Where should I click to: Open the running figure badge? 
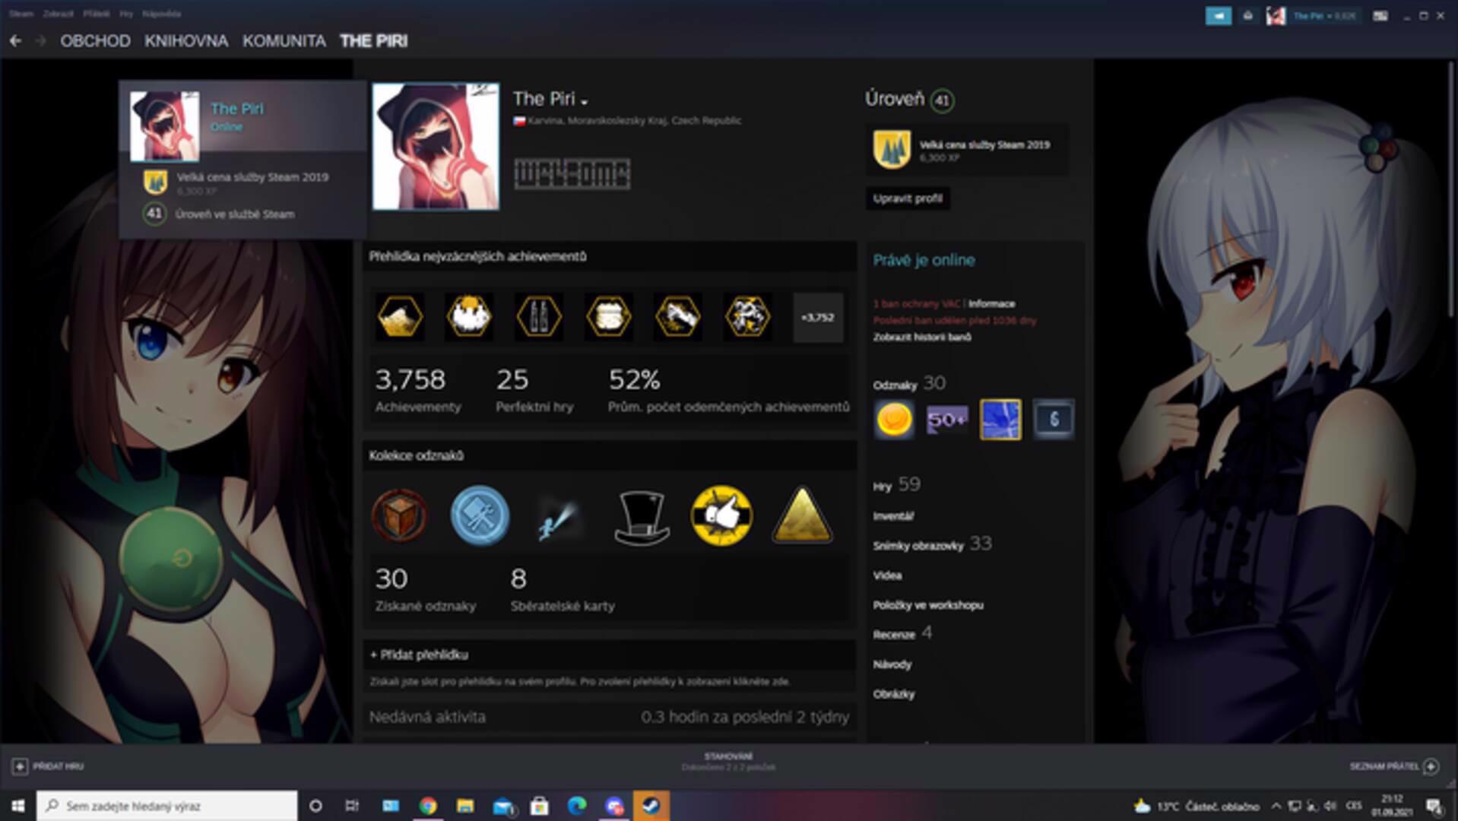tap(559, 518)
